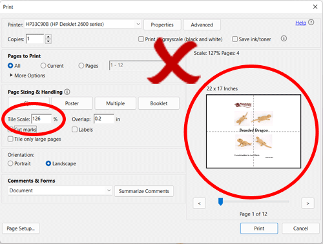Click the 'Page 1 of 12' text

point(253,214)
